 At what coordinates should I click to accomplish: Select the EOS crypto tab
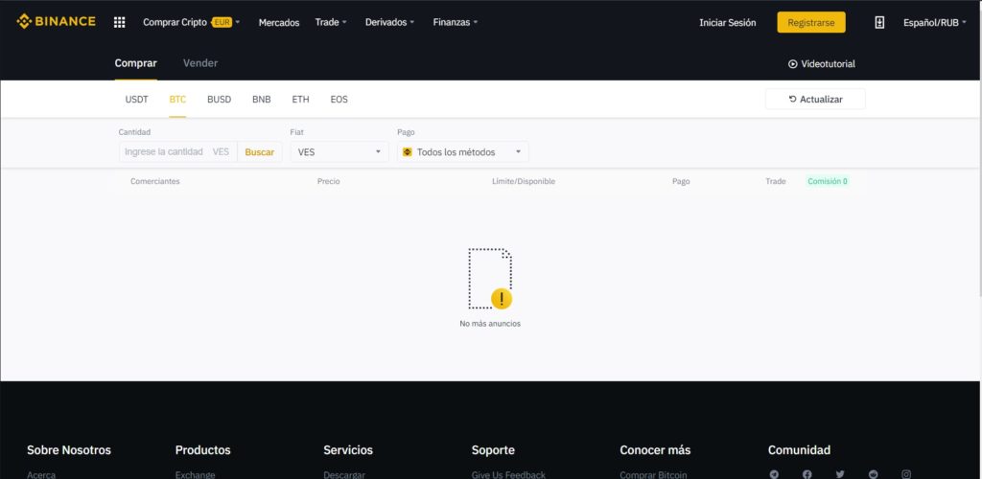[339, 100]
